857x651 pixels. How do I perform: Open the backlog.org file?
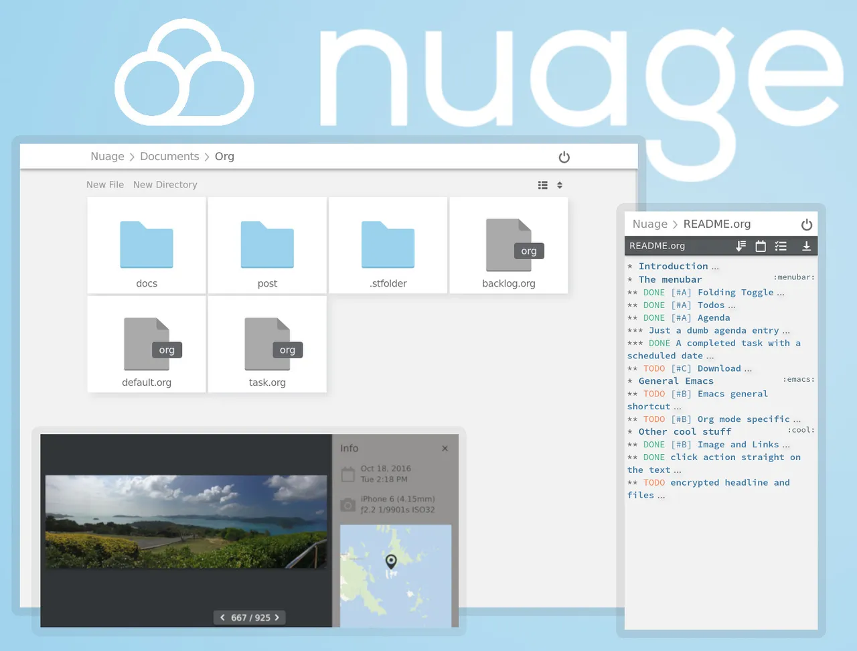[x=509, y=245]
